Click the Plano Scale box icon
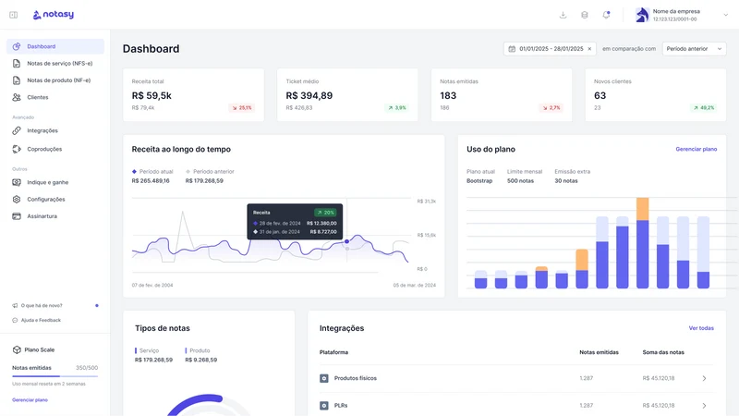The width and height of the screenshot is (739, 416). pos(17,350)
